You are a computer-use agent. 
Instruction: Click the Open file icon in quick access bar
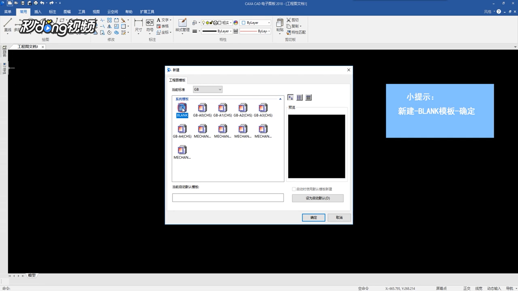point(16,3)
